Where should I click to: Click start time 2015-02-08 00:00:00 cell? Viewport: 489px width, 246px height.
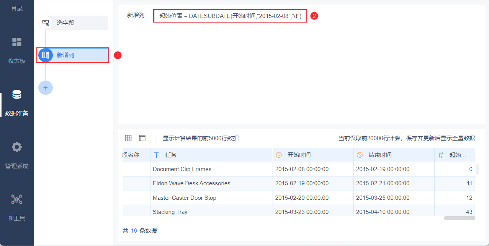tap(313, 169)
